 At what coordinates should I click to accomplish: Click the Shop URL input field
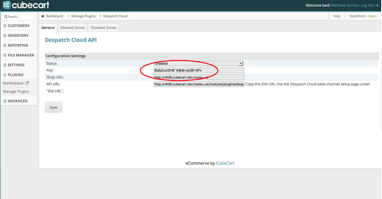click(x=199, y=77)
